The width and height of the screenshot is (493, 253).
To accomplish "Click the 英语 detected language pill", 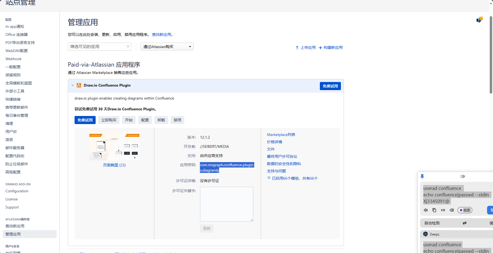I will point(465,210).
